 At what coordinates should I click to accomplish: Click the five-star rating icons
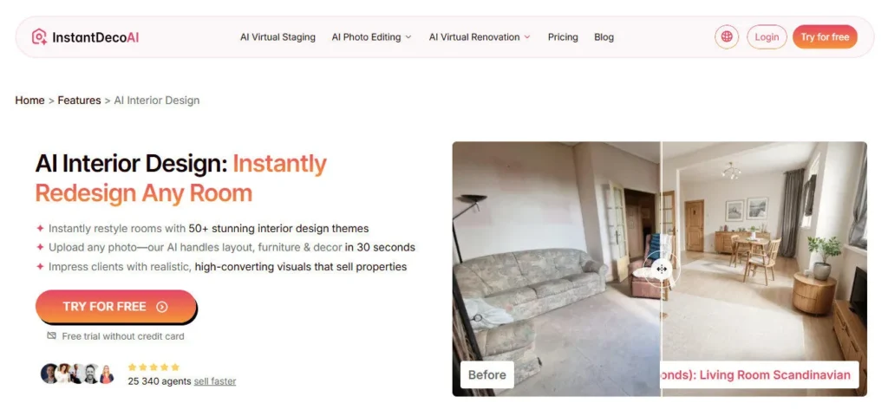coord(153,367)
